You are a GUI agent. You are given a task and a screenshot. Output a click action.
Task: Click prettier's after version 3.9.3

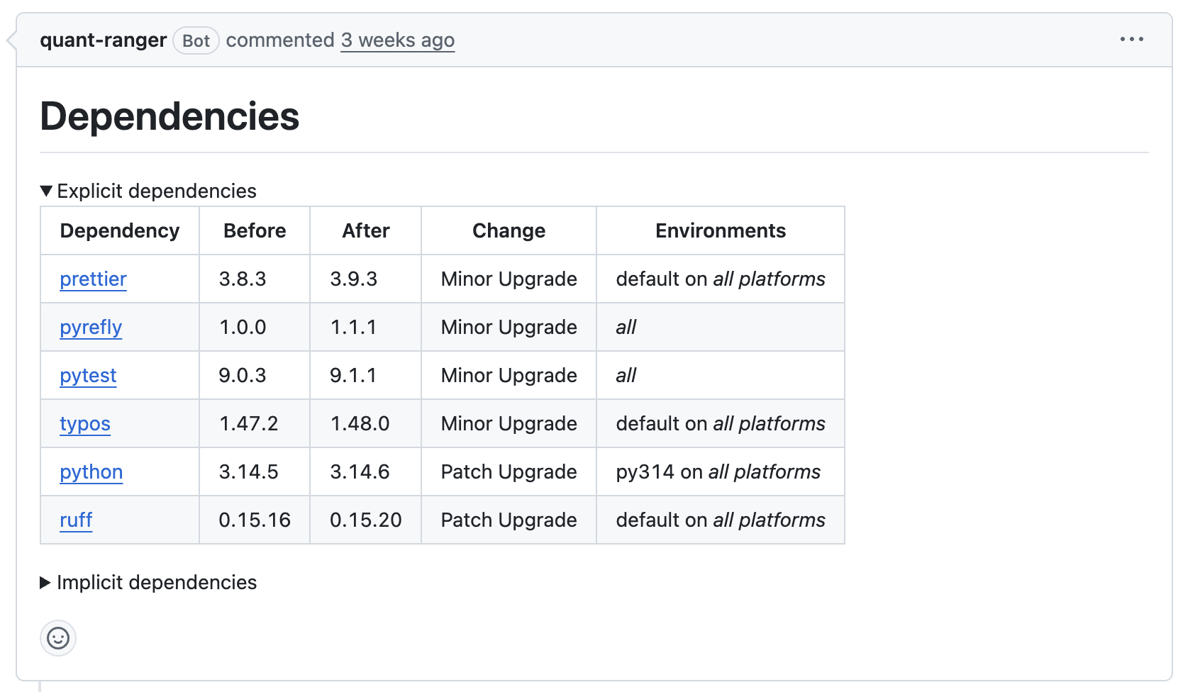[354, 279]
